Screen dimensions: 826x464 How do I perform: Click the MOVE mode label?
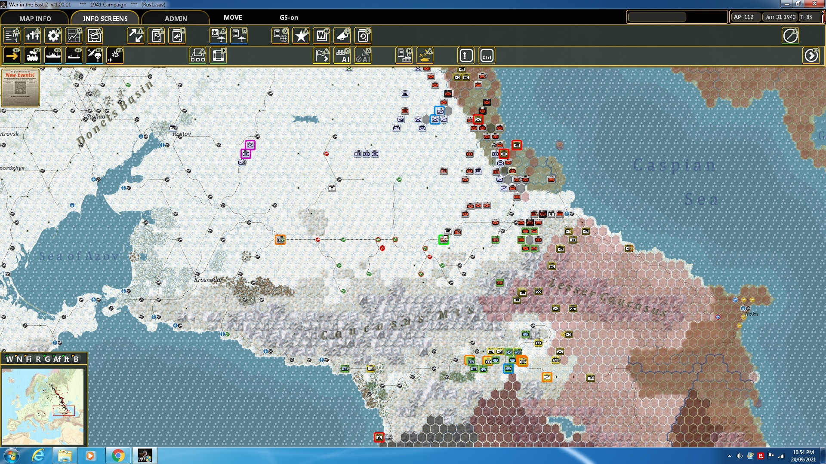pos(233,18)
